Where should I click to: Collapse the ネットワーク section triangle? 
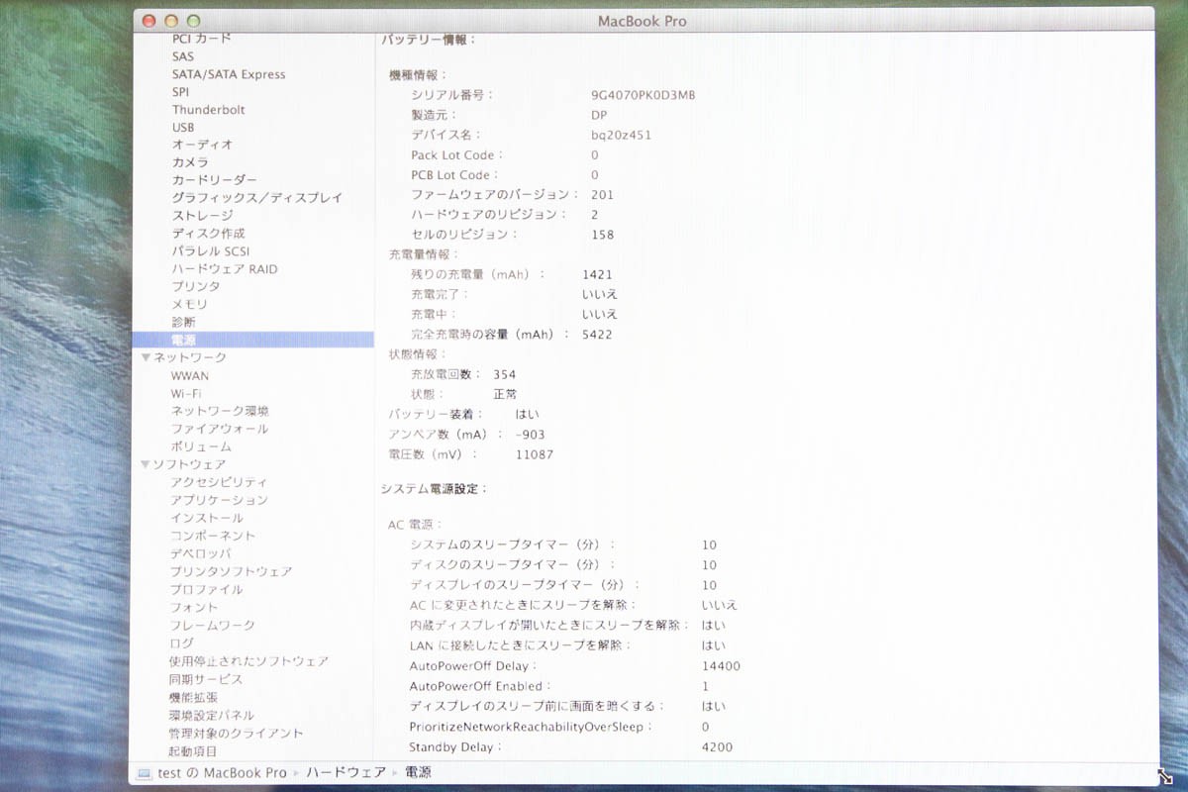tap(145, 357)
